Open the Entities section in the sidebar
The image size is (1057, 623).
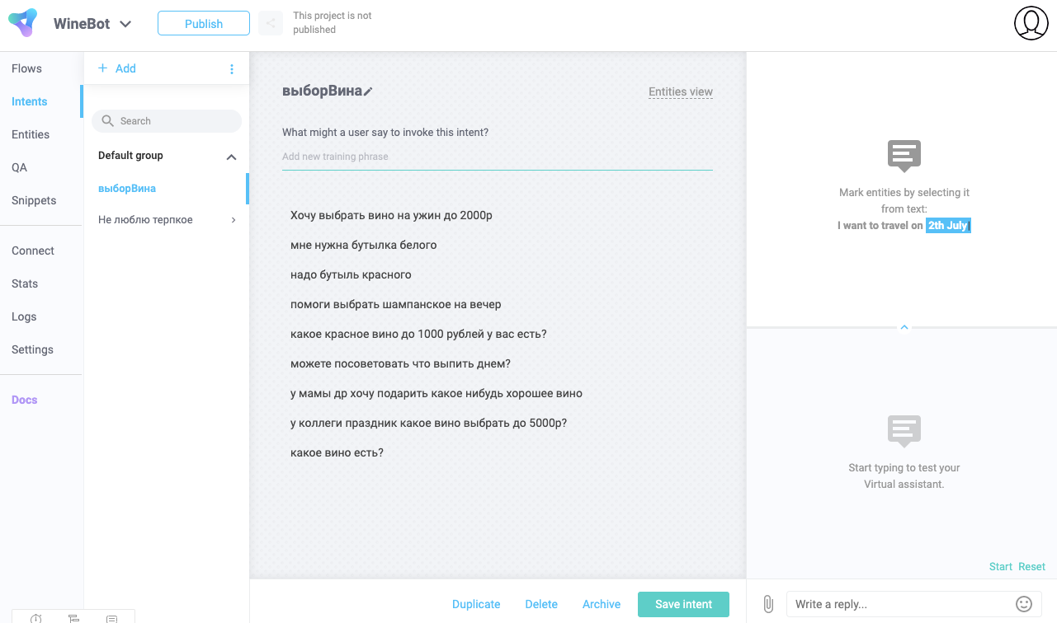[x=31, y=134]
